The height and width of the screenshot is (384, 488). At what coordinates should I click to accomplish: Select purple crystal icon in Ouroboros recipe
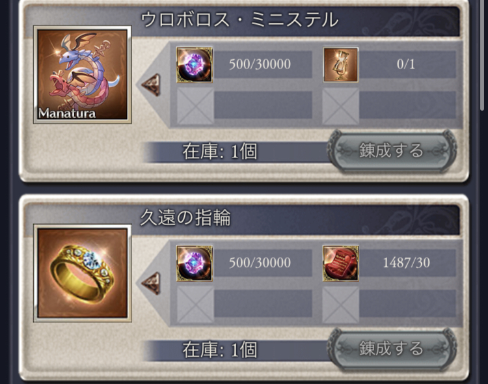coord(195,65)
